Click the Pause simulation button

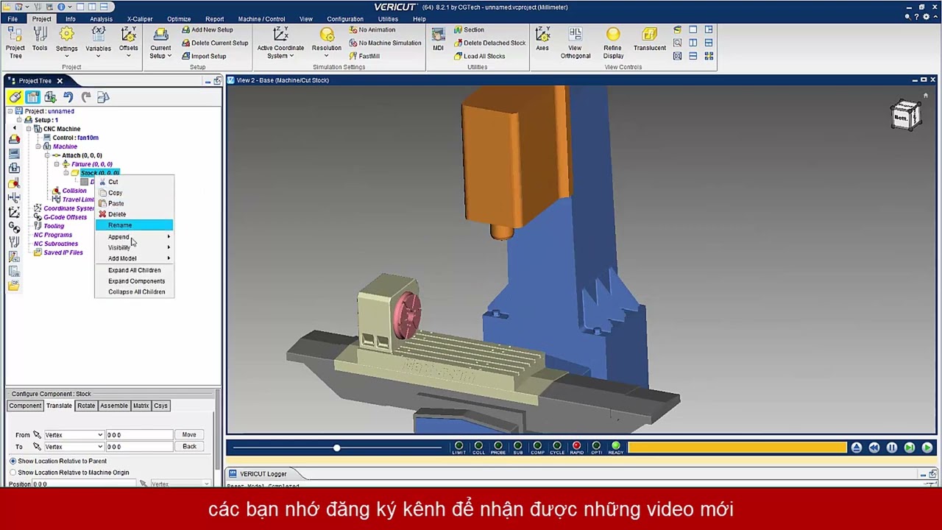[x=892, y=448]
